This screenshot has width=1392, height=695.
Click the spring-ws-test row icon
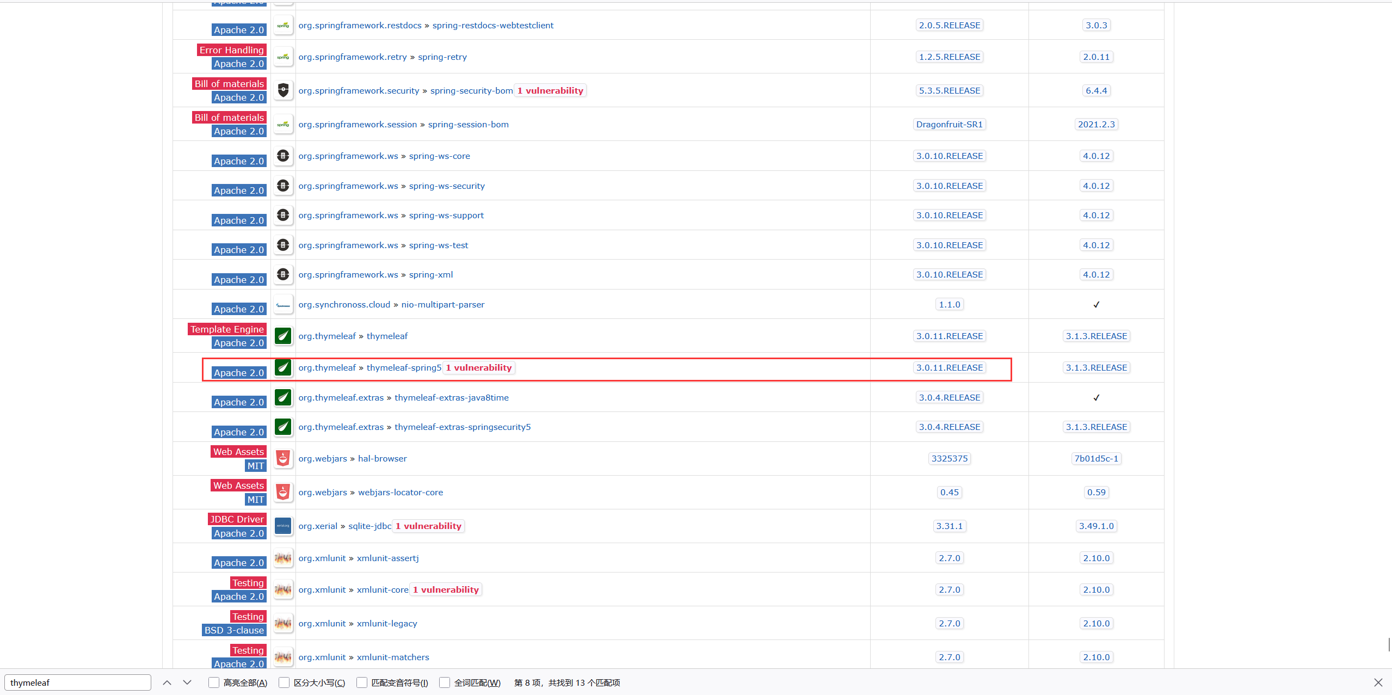pos(283,245)
